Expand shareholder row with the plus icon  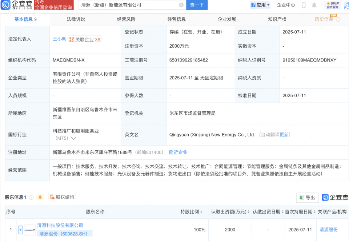tap(20, 230)
